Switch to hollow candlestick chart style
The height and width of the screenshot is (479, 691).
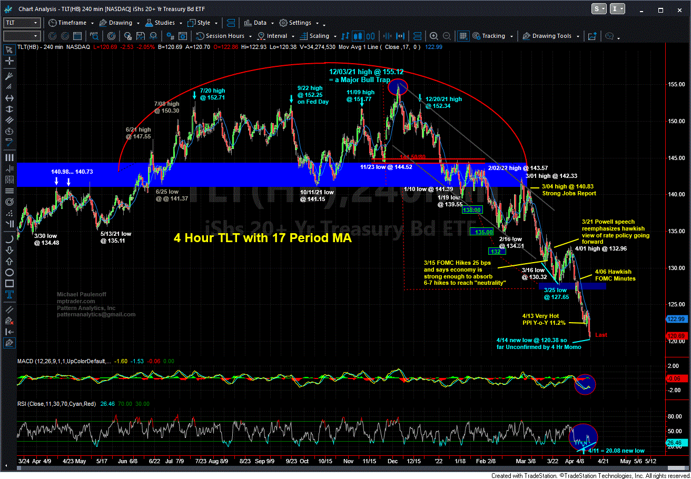click(370, 36)
